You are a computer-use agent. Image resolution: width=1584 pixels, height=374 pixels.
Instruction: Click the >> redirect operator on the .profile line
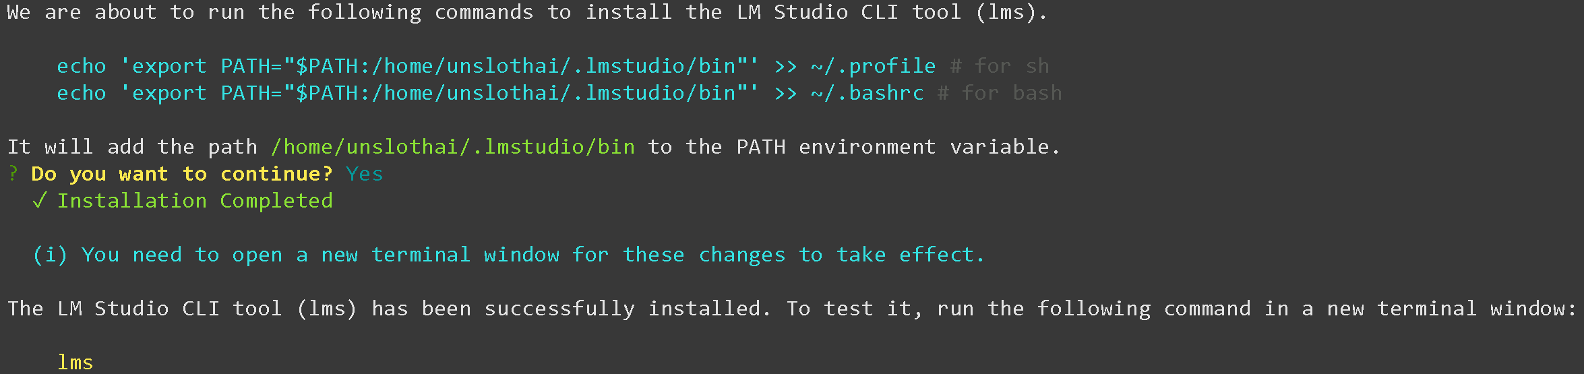pos(785,66)
